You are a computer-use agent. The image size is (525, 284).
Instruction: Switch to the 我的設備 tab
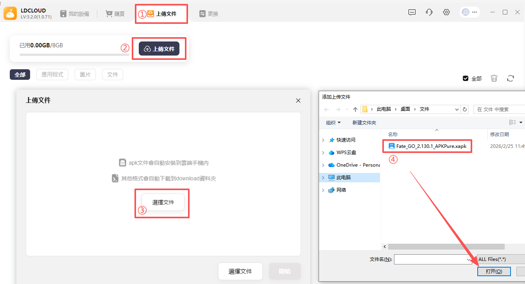click(75, 14)
